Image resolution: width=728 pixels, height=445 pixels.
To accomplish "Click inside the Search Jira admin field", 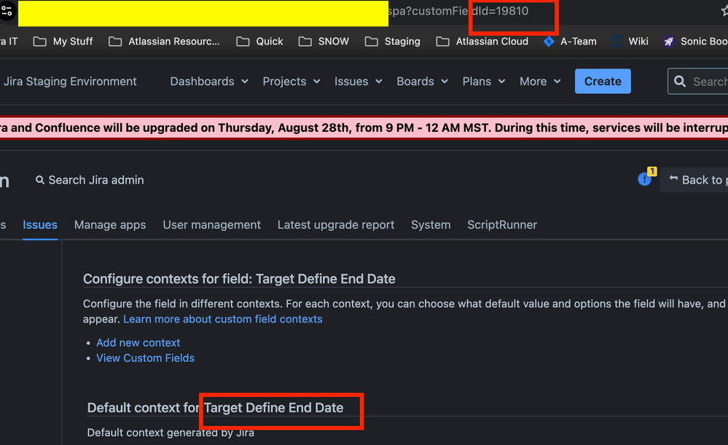I will [95, 180].
